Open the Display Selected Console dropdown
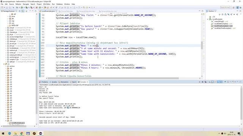This screenshot has height=136, width=243. (230, 82)
